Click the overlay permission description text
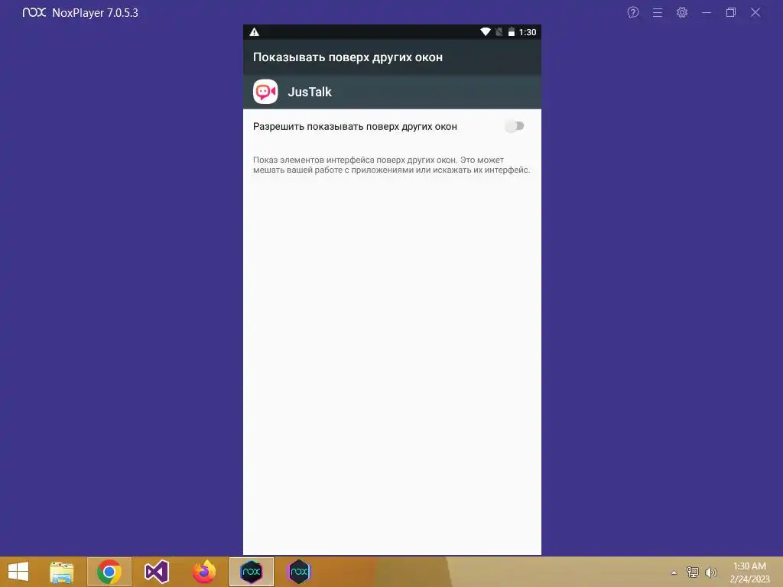Screen dimensions: 783x587 [391, 165]
